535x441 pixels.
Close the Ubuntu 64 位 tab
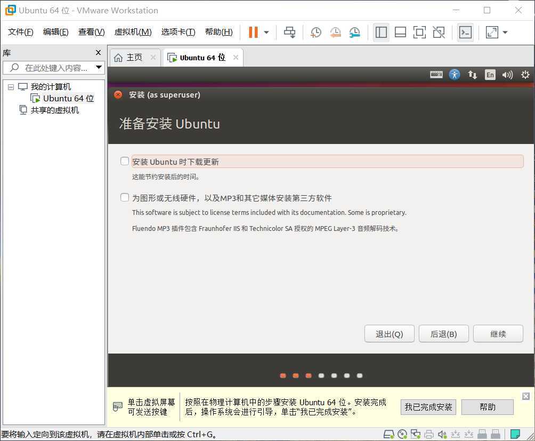pos(236,58)
